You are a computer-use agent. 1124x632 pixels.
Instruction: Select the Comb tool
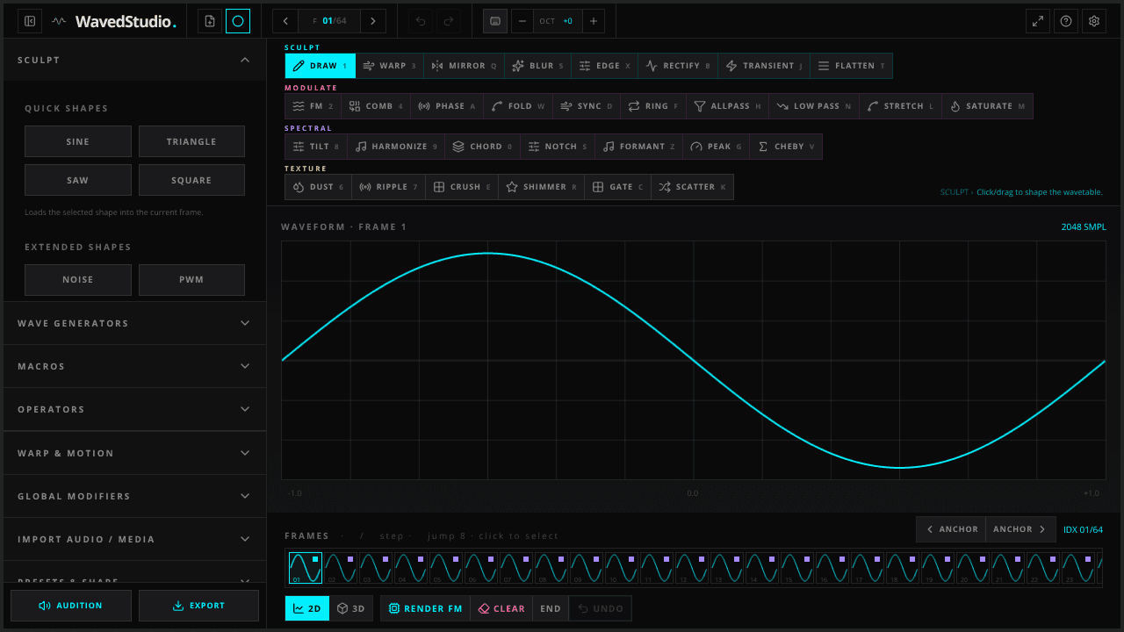377,106
